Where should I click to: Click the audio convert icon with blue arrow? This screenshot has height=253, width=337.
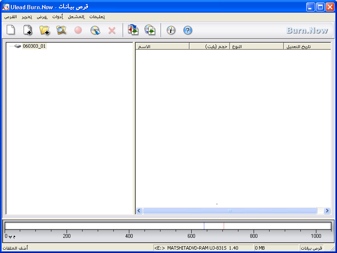(133, 30)
